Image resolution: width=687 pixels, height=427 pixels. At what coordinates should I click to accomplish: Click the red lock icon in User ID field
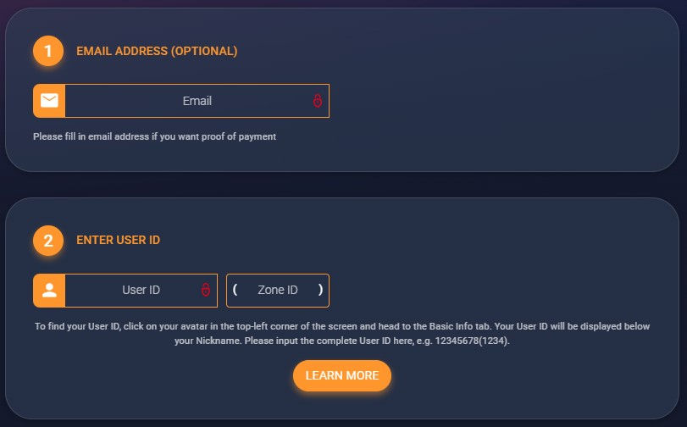click(x=205, y=291)
